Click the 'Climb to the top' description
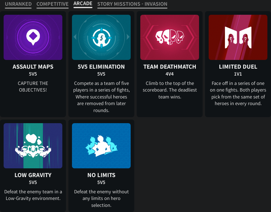271x212 pixels. [170, 90]
